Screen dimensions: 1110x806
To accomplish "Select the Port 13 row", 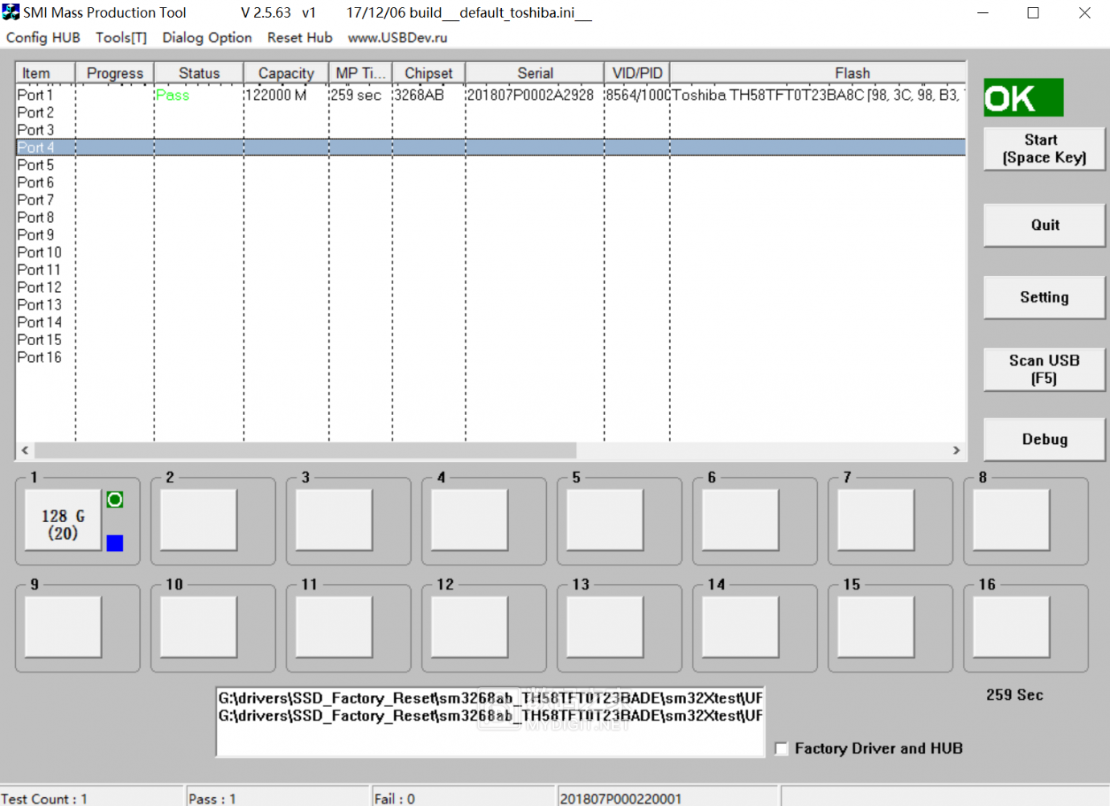I will click(491, 305).
